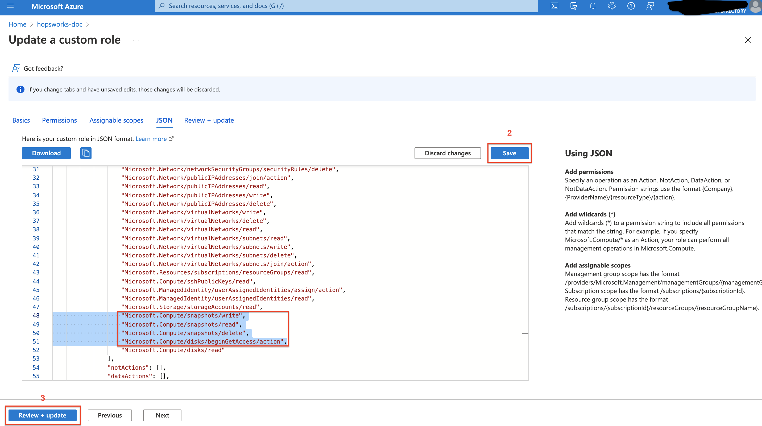Click the settings gear icon
The width and height of the screenshot is (762, 426).
(x=612, y=6)
